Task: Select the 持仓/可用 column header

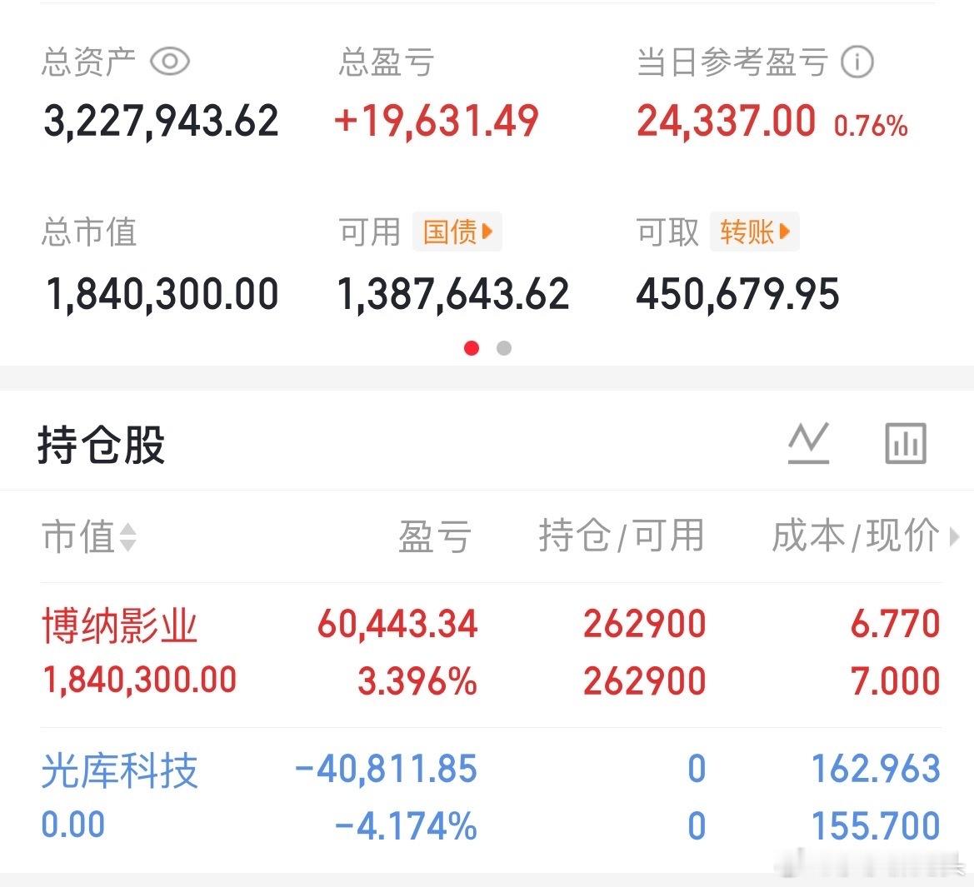Action: [622, 537]
